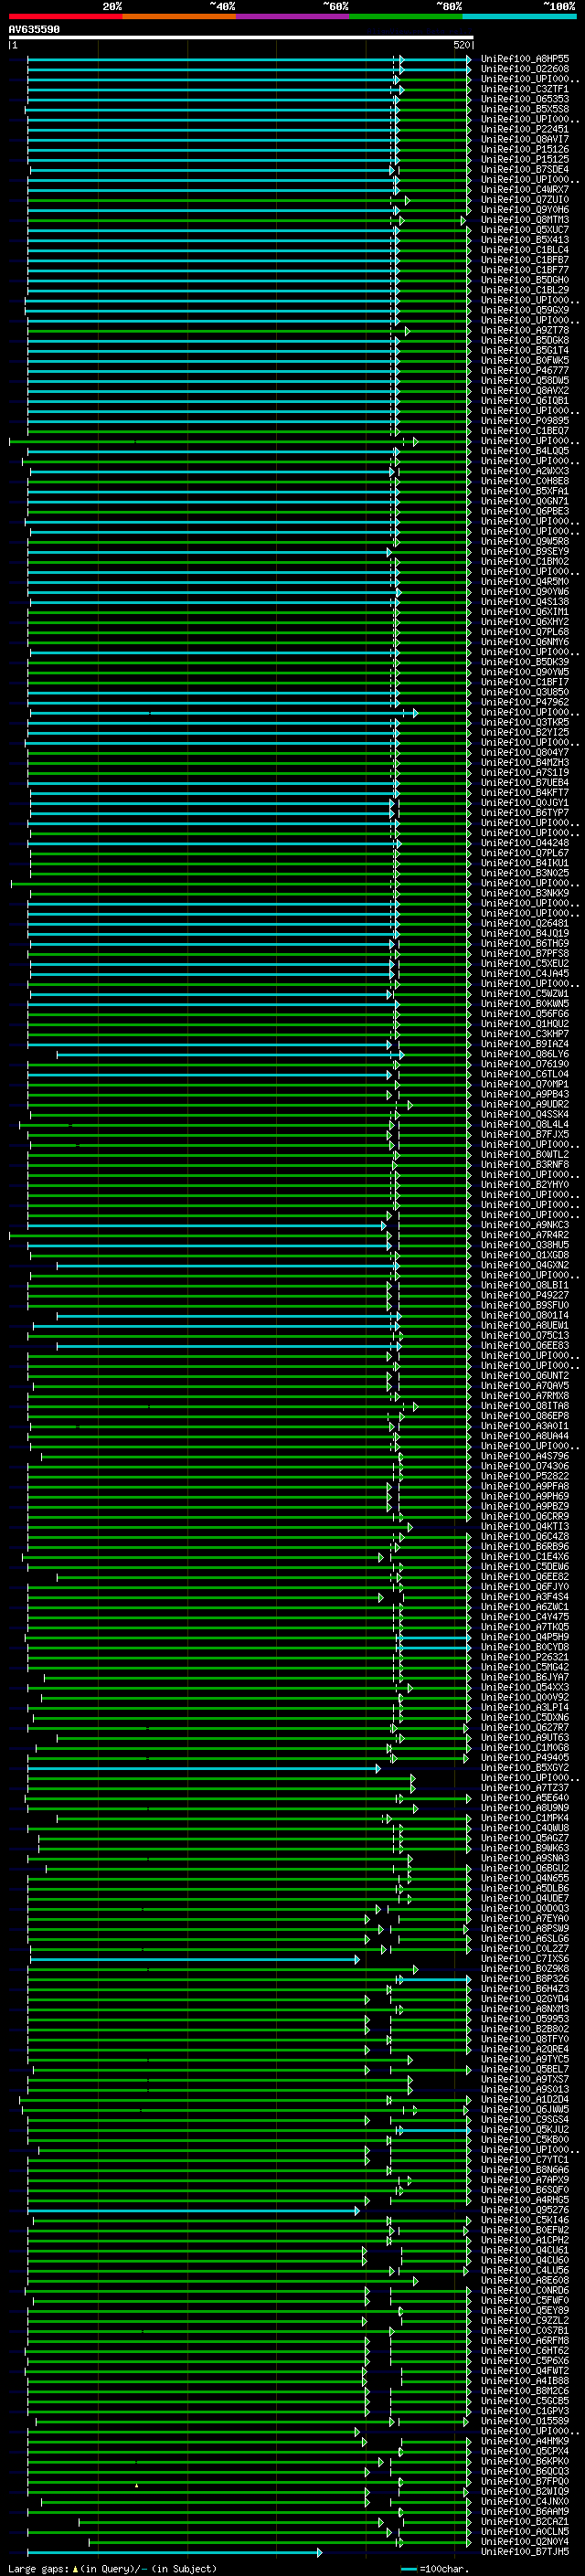585x2576 pixels.
Task: Click UniRef100_B9SEY9 entry
Action: (x=525, y=552)
